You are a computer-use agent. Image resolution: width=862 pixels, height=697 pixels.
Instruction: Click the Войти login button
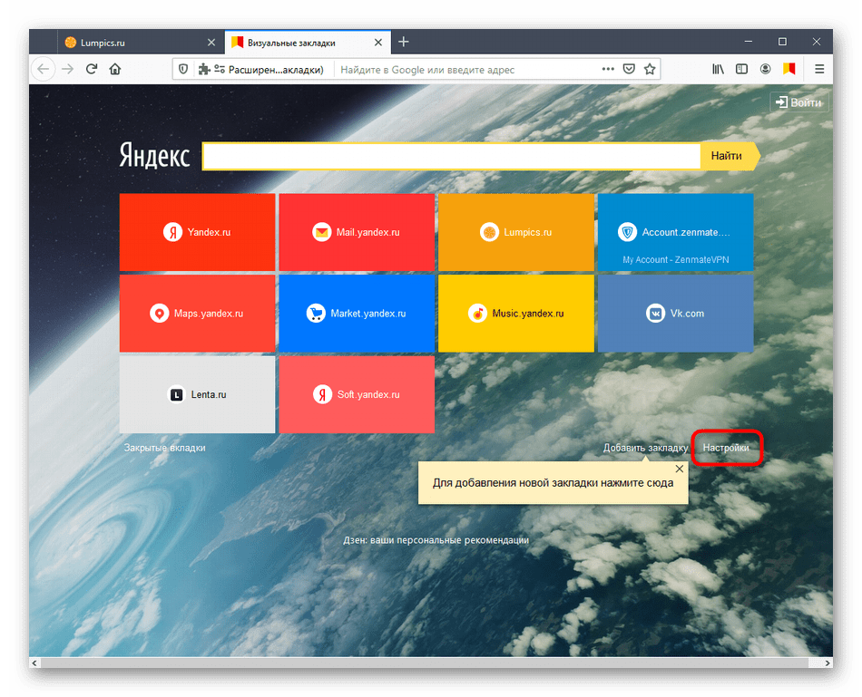(798, 102)
